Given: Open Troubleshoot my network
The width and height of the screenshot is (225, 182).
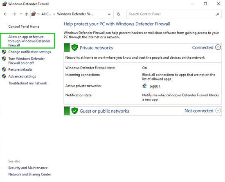Looking at the screenshot, I should pos(27,83).
